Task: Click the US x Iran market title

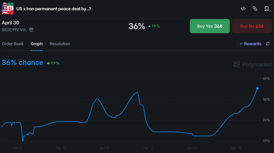Action: (x=54, y=9)
